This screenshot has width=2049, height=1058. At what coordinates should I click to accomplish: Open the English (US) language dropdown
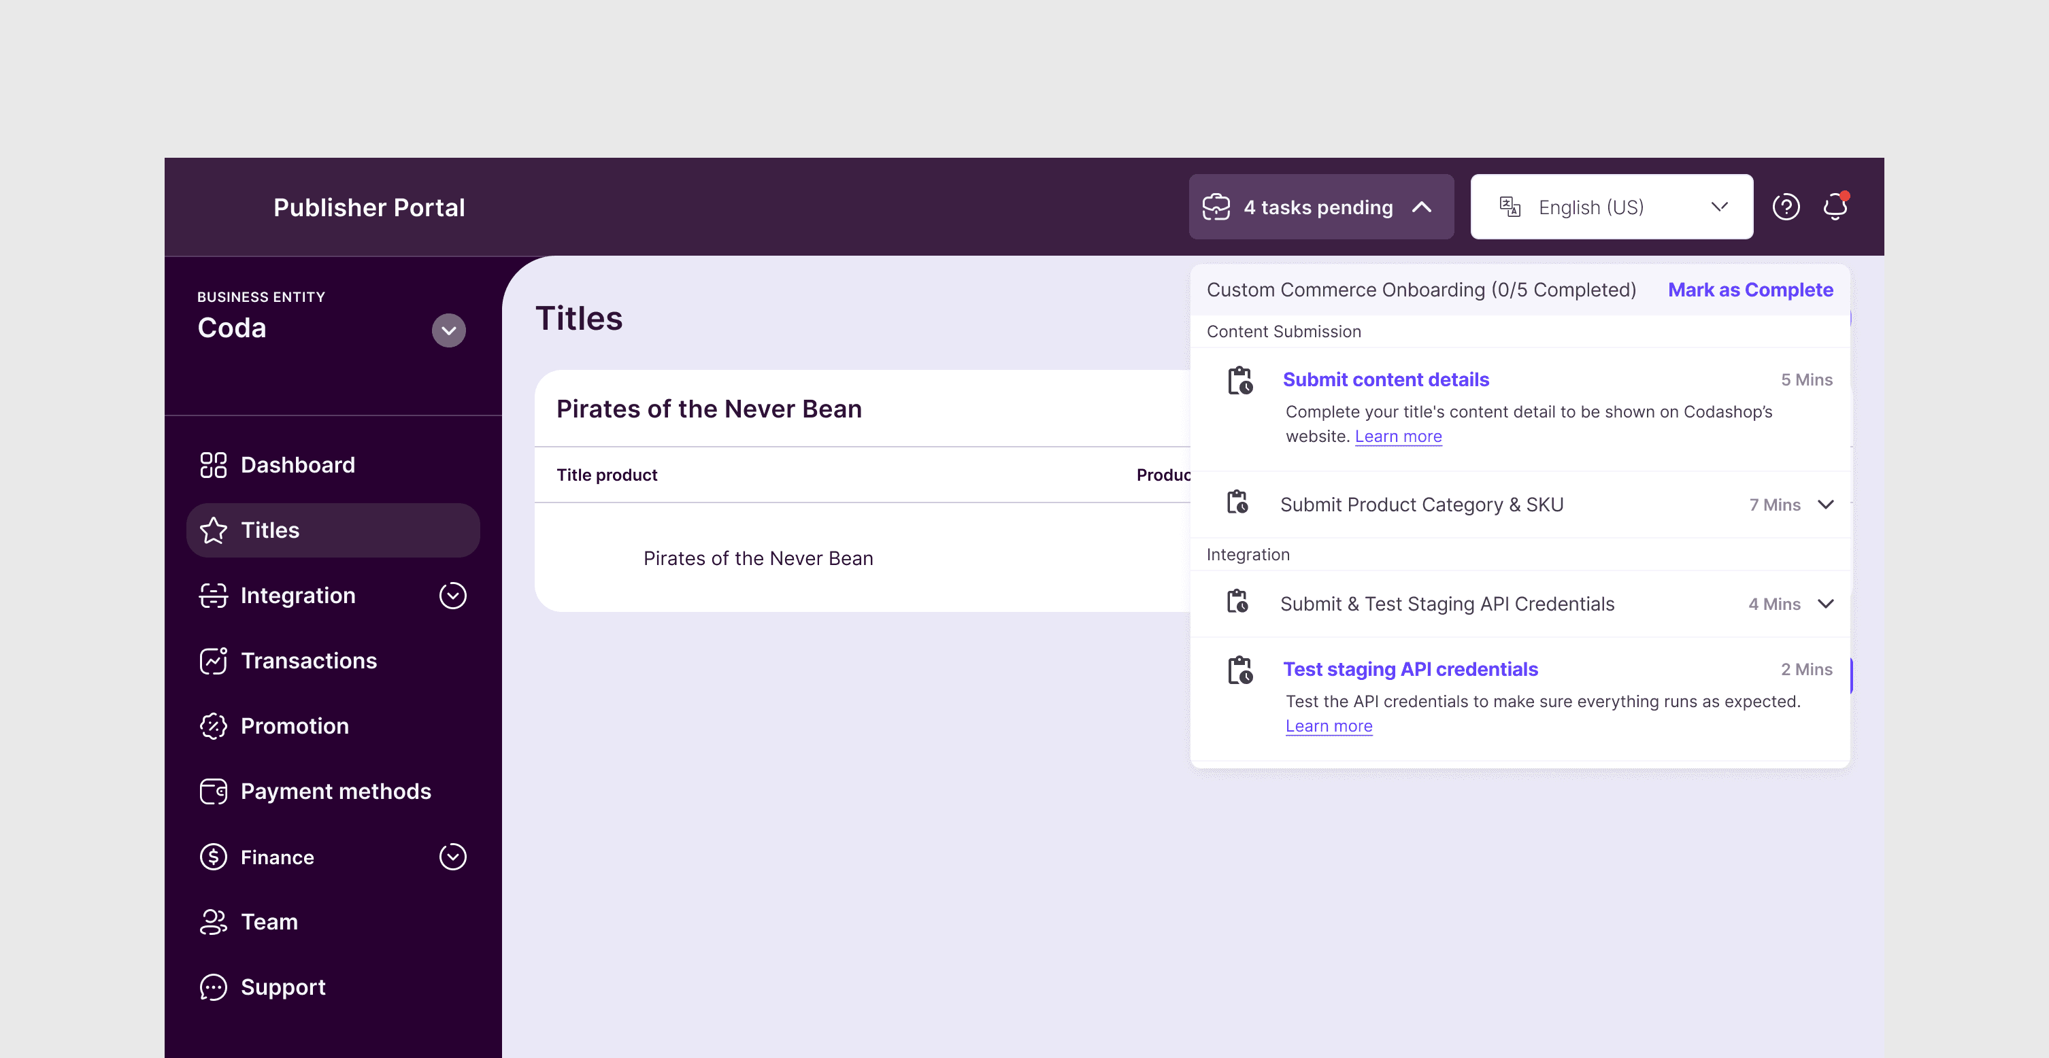(1612, 207)
